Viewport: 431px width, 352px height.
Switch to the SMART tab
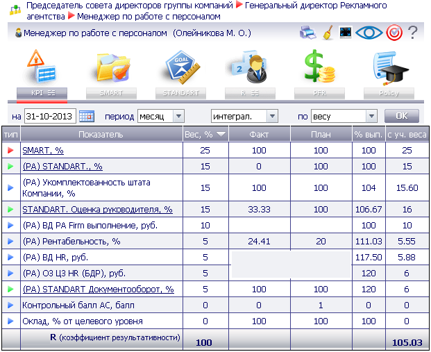[x=111, y=93]
